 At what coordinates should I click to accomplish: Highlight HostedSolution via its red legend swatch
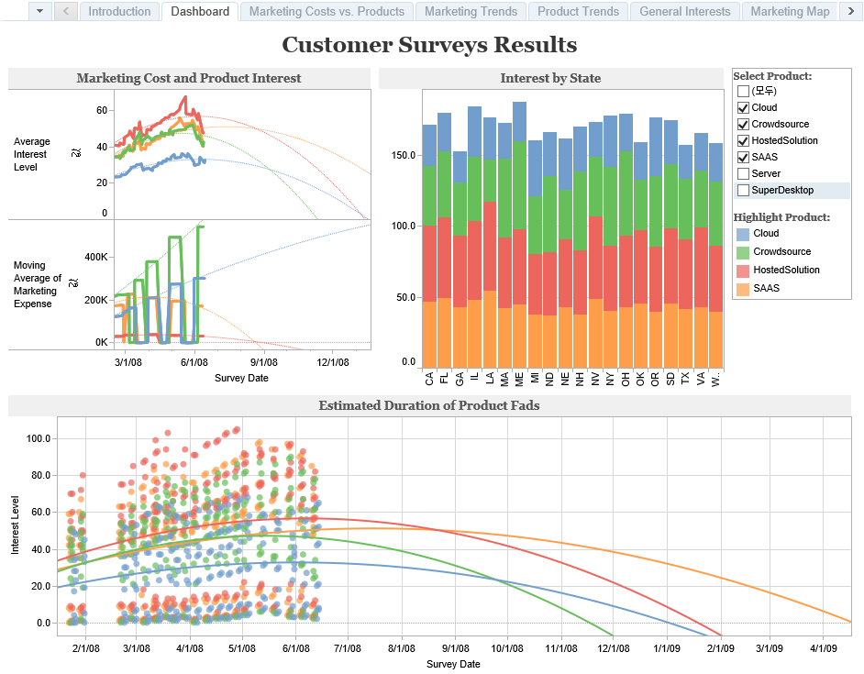pos(742,271)
